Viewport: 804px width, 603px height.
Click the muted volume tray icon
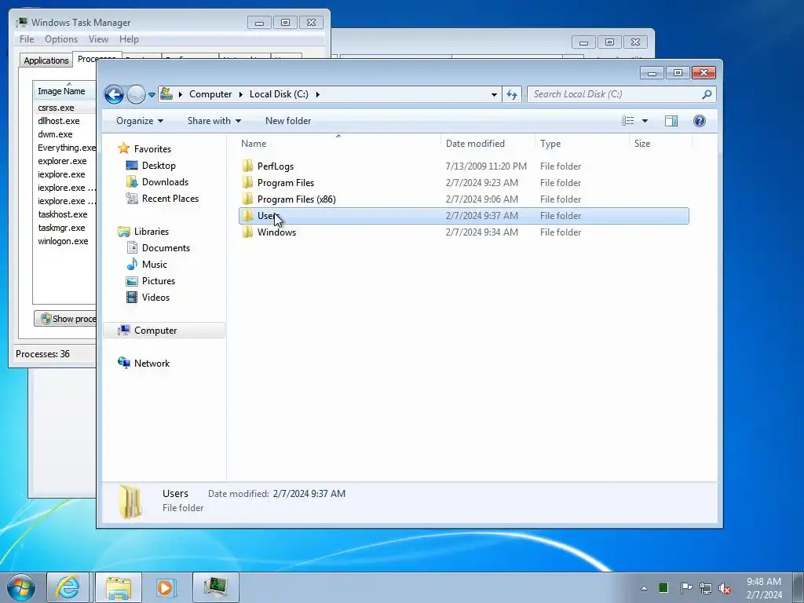725,588
